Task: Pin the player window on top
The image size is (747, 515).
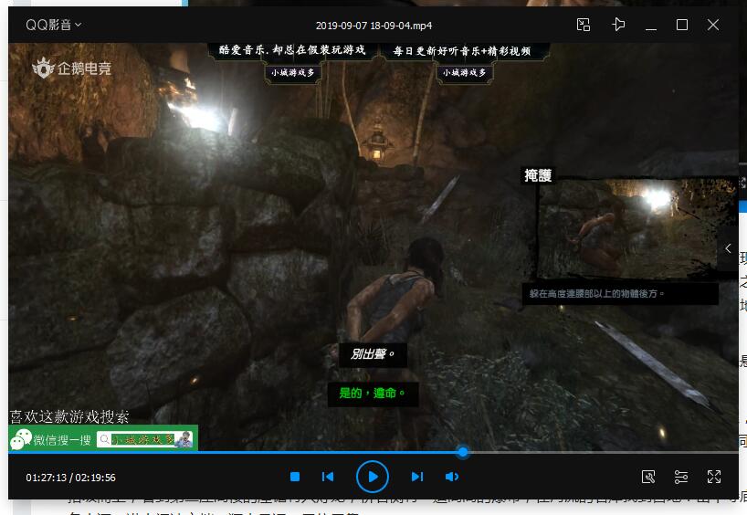Action: pyautogui.click(x=618, y=25)
